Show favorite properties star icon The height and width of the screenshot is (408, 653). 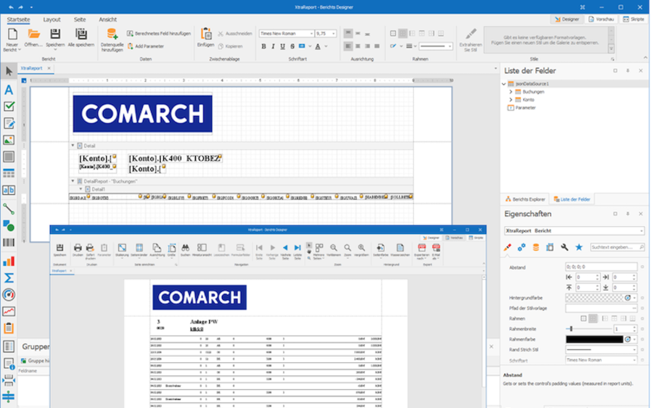pos(579,247)
